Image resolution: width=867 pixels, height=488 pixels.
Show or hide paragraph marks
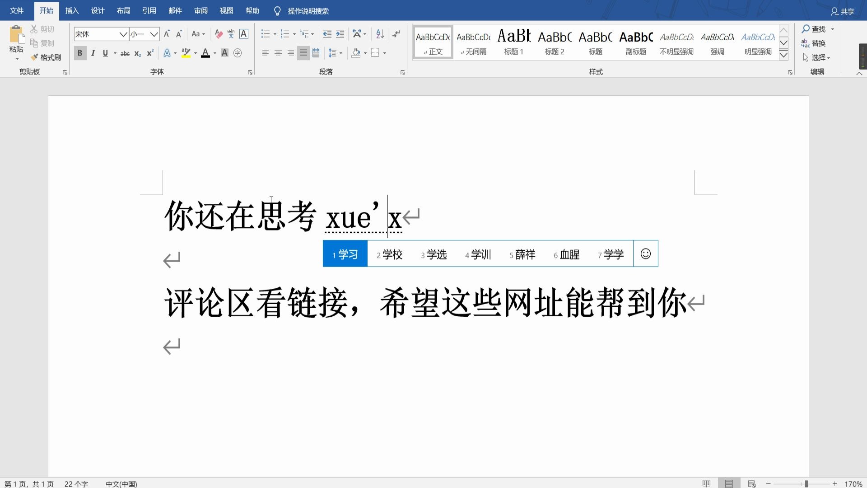pyautogui.click(x=396, y=34)
